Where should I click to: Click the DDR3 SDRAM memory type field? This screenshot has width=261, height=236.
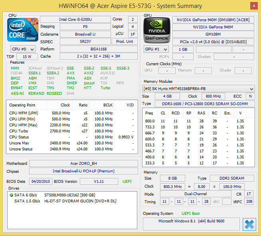(232, 178)
